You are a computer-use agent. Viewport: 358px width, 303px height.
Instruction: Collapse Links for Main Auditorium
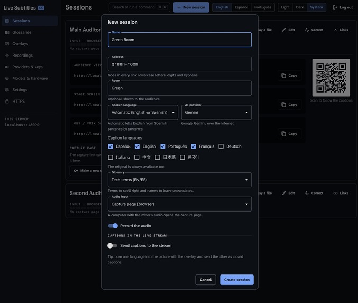[341, 30]
